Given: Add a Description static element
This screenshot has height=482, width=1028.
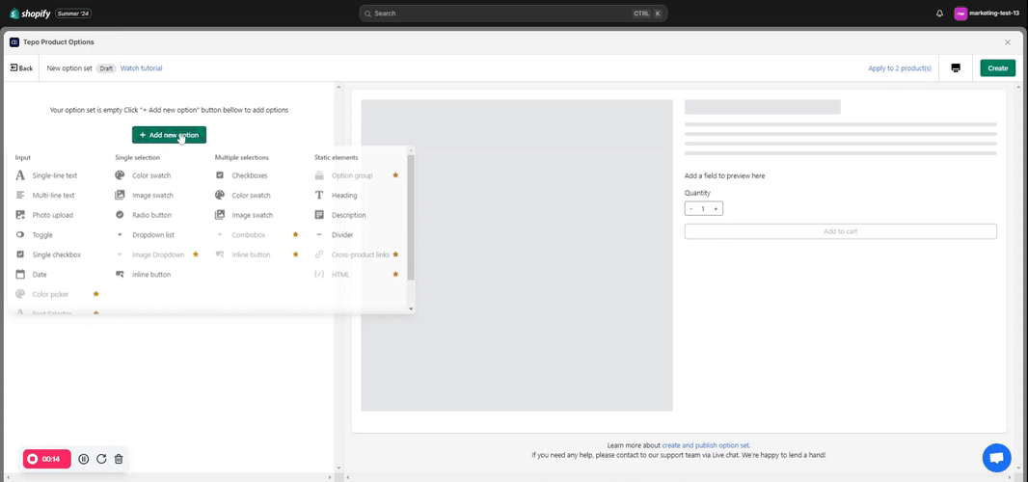Looking at the screenshot, I should [x=340, y=215].
